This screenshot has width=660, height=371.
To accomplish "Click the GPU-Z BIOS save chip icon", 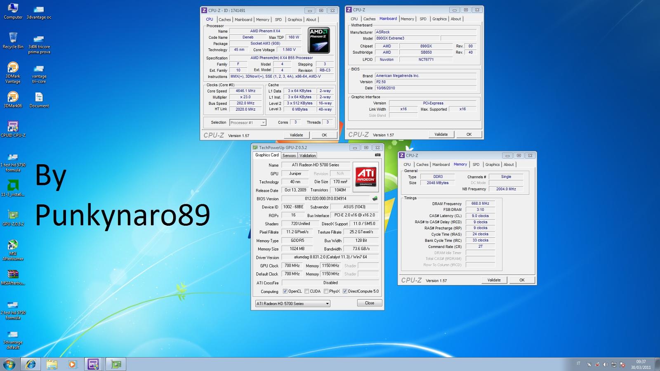I will coord(375,198).
